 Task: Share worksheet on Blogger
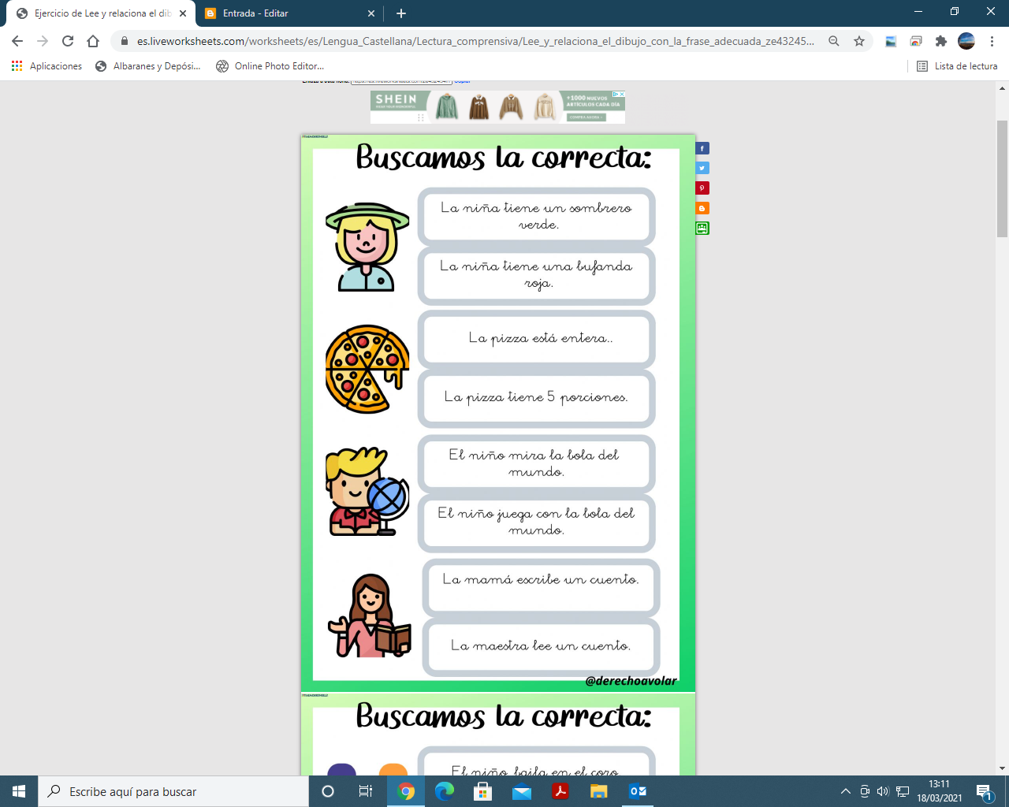click(702, 208)
